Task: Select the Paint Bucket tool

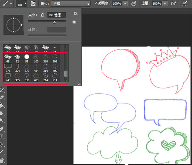Action: (2, 105)
